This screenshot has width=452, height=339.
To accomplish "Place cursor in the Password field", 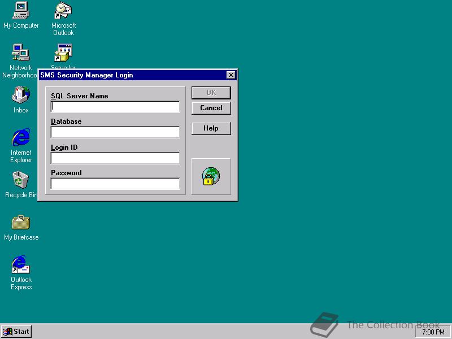I will (x=115, y=184).
